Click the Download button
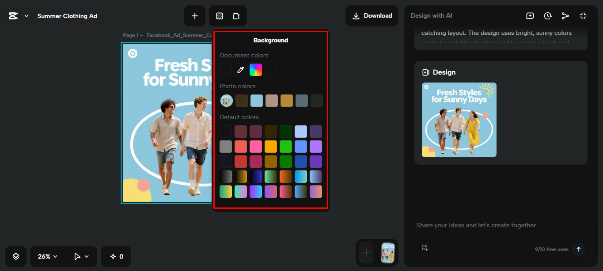Viewport: 603px width, 271px height. [372, 16]
